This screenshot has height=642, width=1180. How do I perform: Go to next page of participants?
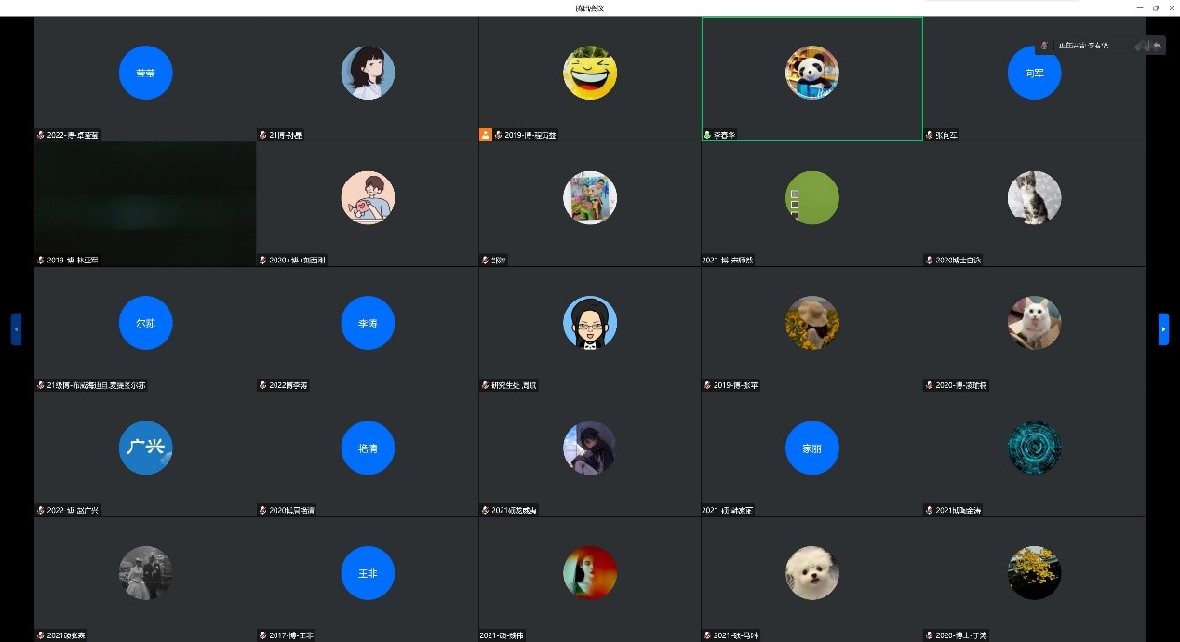[1163, 329]
